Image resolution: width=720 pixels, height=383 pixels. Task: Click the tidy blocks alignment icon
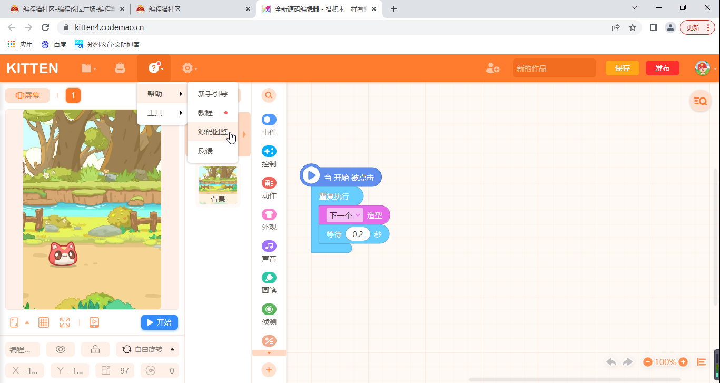tap(702, 362)
